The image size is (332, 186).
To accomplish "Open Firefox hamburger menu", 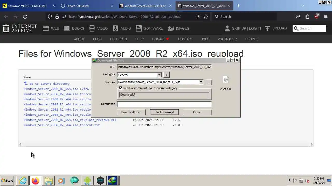I will [326, 17].
